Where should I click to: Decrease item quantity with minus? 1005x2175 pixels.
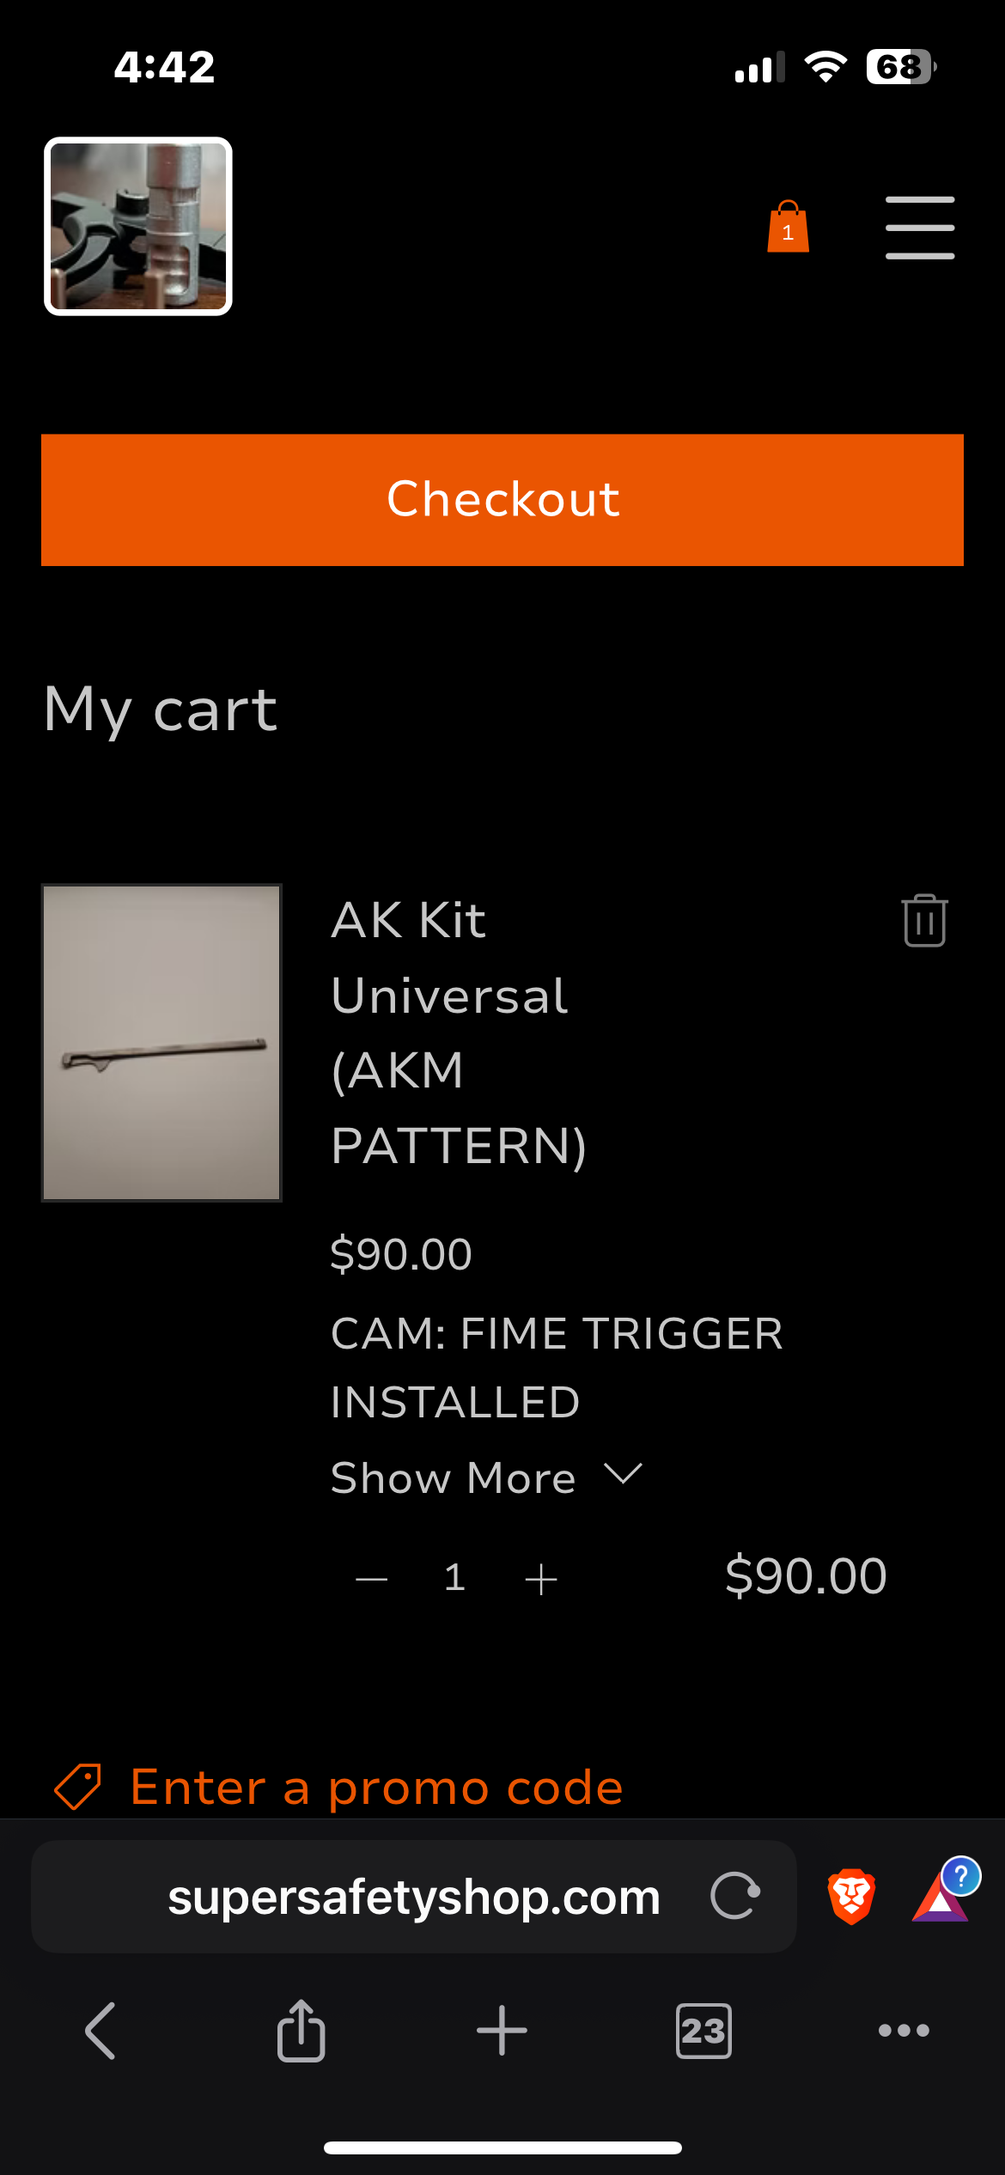point(371,1579)
